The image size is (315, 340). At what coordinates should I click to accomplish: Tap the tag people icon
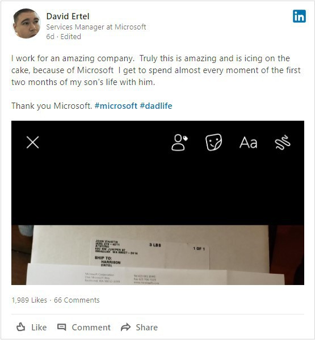coord(179,142)
